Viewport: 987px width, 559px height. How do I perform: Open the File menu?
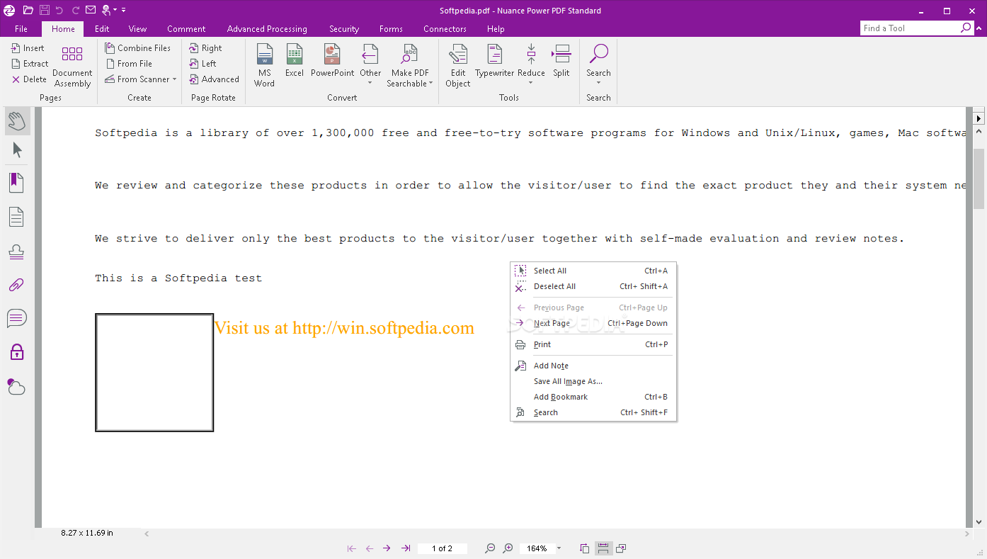pyautogui.click(x=21, y=29)
